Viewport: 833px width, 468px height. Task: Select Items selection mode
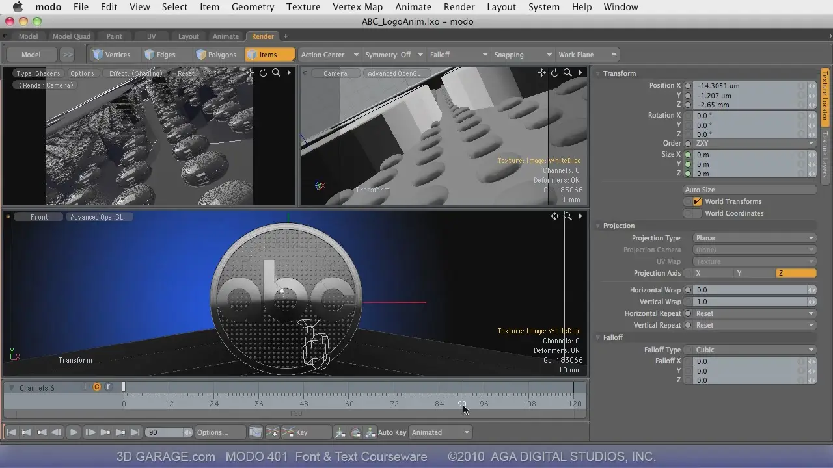click(x=269, y=55)
